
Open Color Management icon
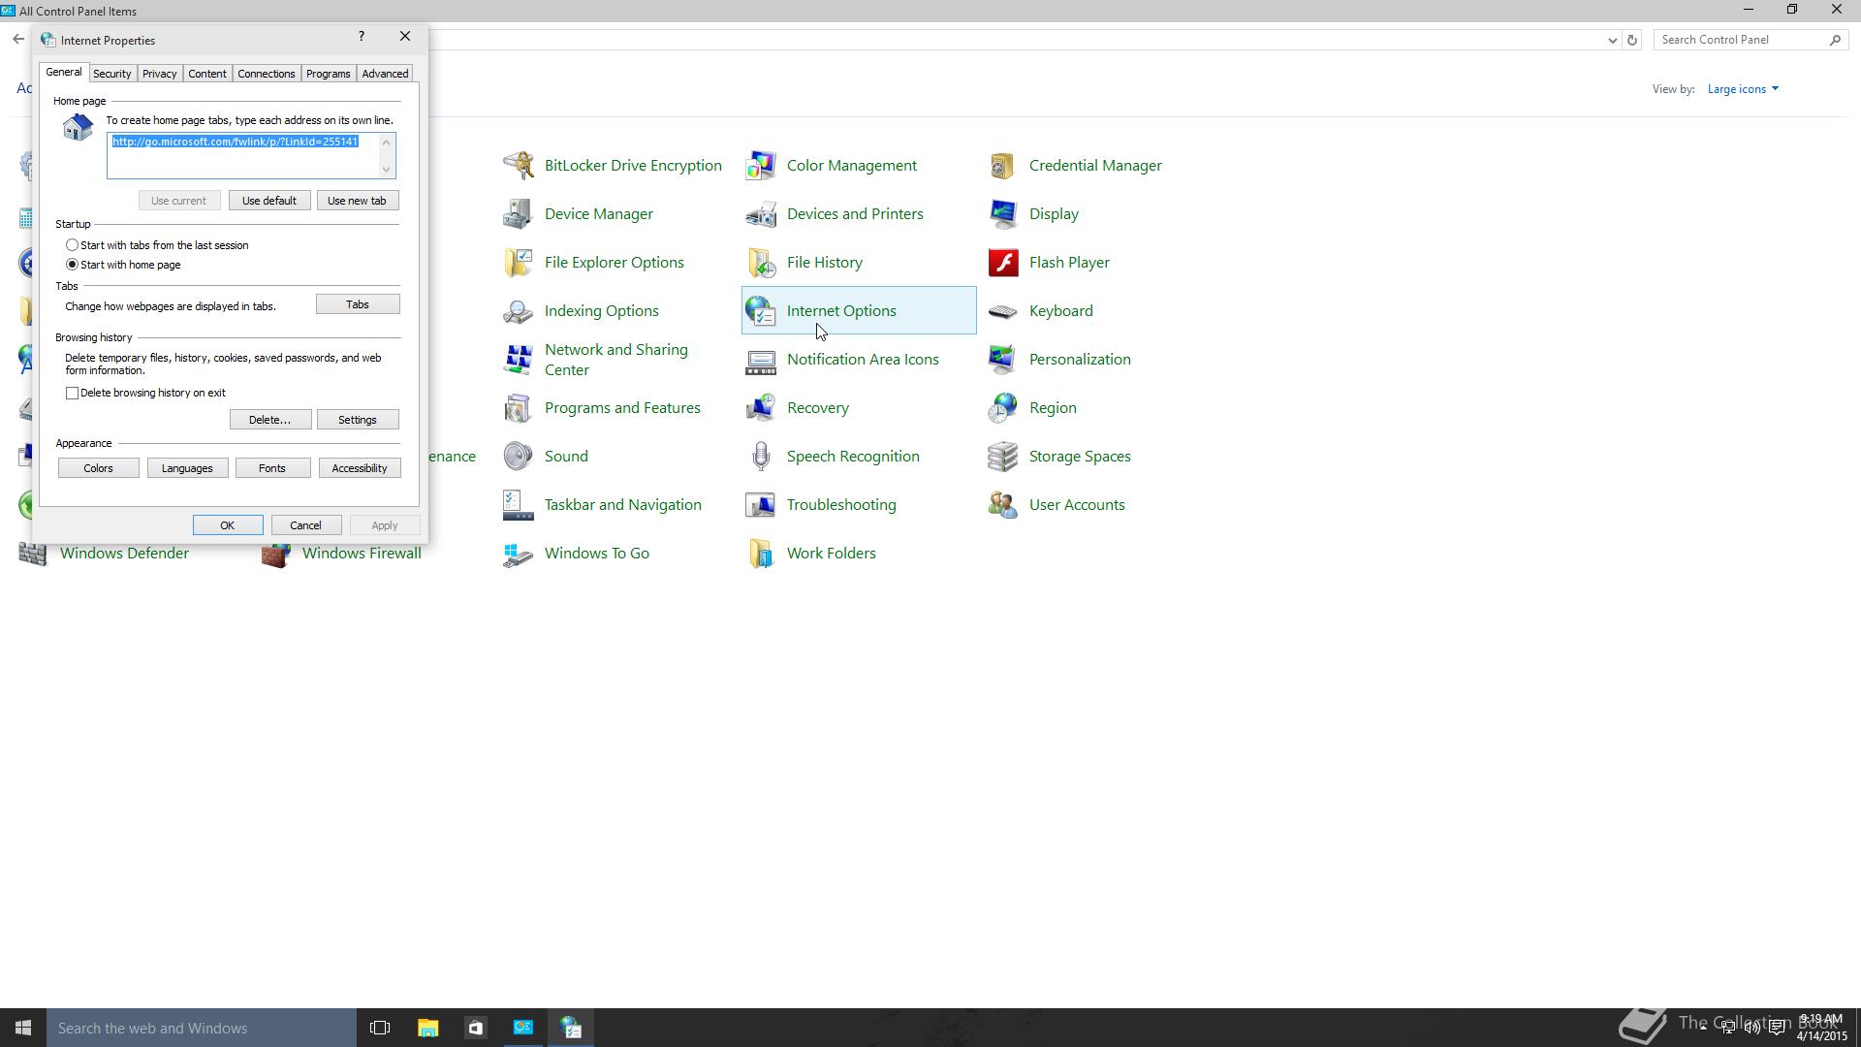coord(761,165)
